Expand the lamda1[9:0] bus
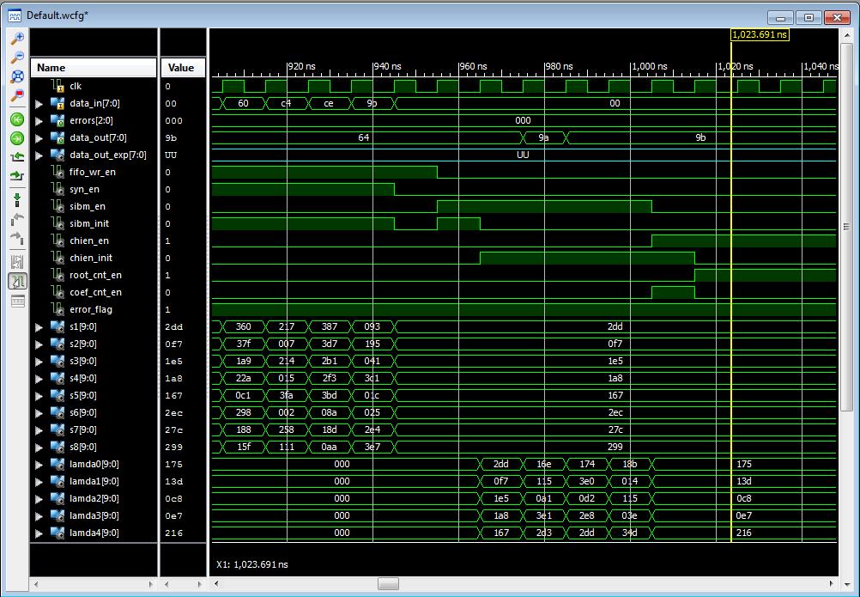This screenshot has height=597, width=860. point(39,482)
